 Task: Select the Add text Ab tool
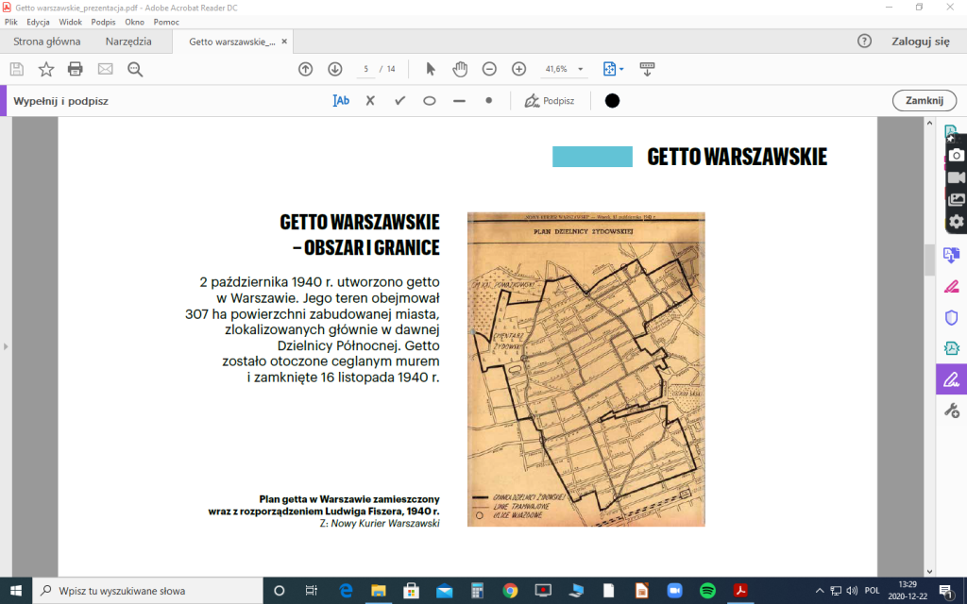click(341, 101)
